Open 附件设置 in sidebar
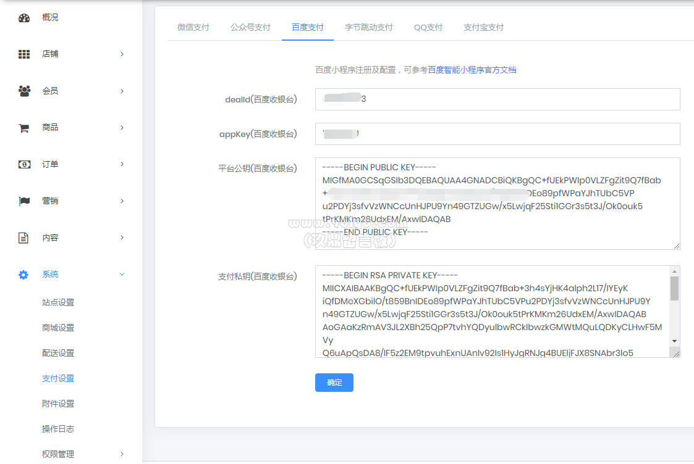Image resolution: width=694 pixels, height=464 pixels. coord(58,404)
